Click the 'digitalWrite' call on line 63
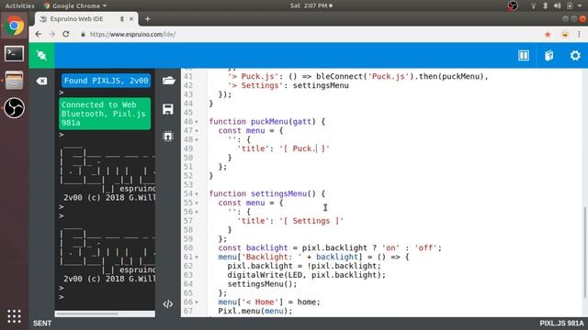This screenshot has height=330, width=588. (255, 275)
